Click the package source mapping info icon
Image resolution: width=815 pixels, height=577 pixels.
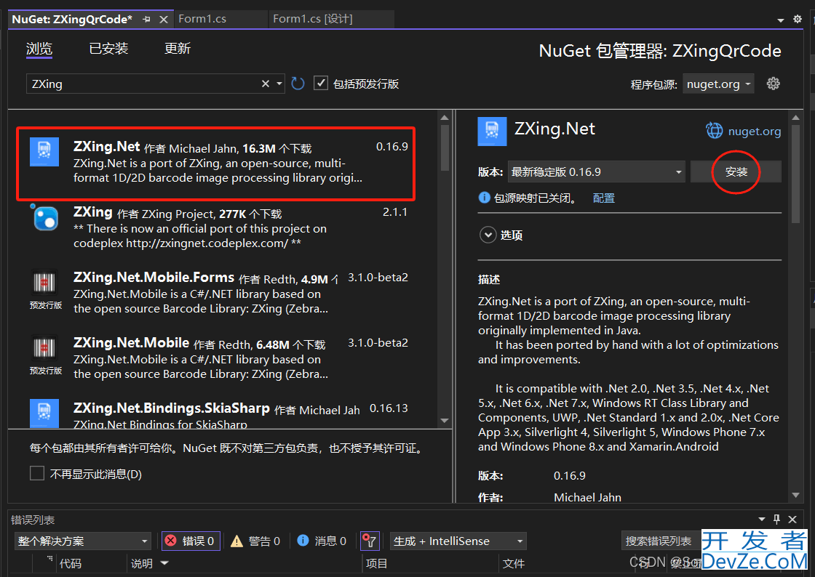(484, 198)
